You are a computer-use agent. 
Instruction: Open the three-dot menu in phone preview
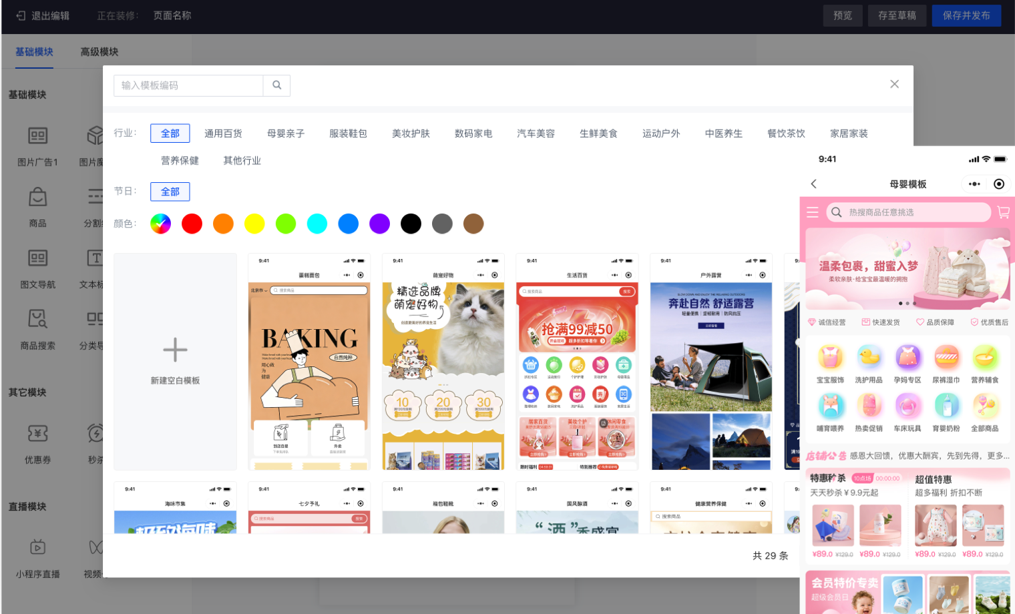(x=974, y=184)
